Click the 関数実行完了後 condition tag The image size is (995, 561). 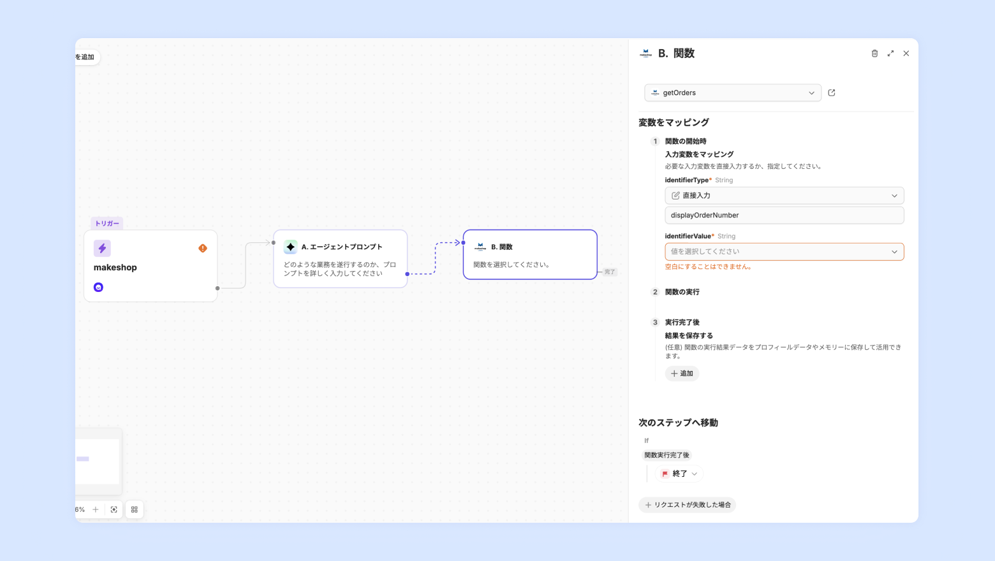click(x=667, y=455)
